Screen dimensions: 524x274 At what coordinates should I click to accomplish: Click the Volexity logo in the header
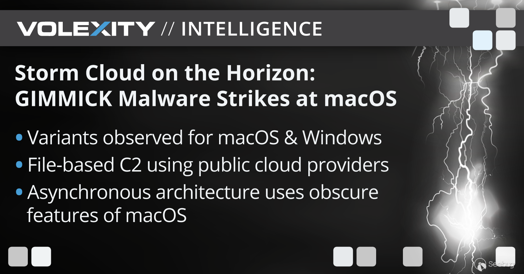pos(86,29)
